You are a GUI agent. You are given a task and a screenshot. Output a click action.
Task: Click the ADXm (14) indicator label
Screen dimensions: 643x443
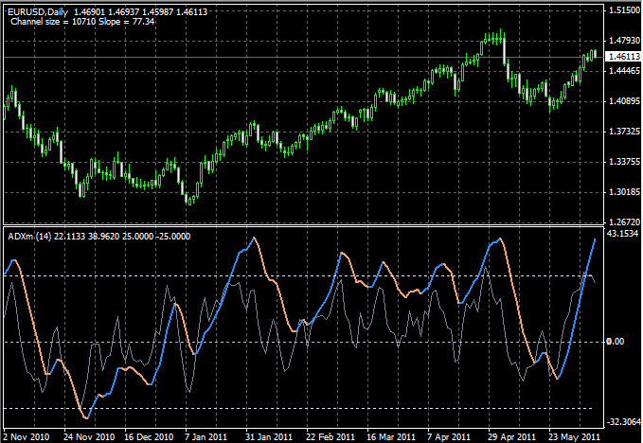pos(30,237)
